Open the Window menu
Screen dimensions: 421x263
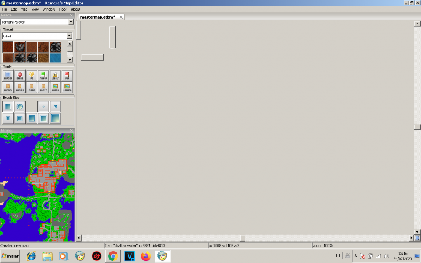[48, 9]
